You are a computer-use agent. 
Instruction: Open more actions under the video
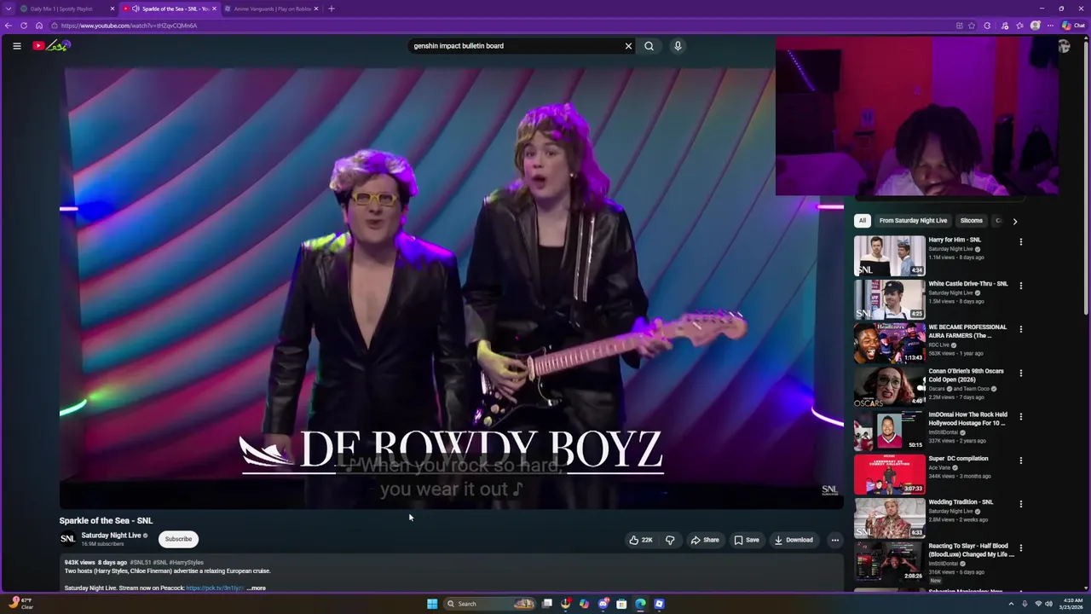point(835,540)
